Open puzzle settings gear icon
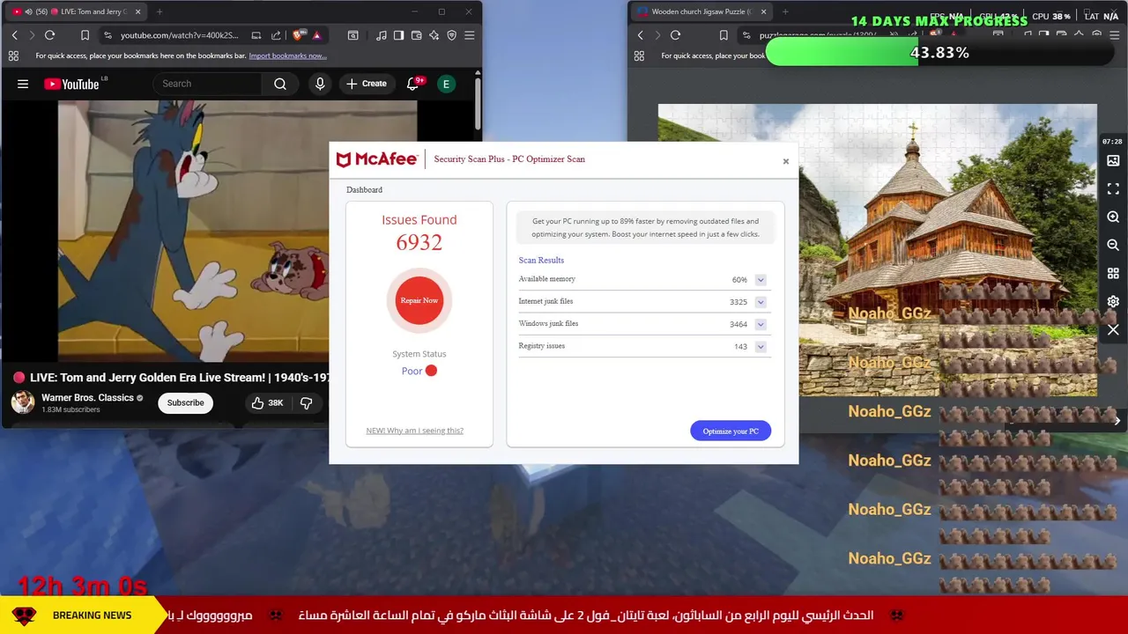Screen dimensions: 1128x634 click(1113, 301)
